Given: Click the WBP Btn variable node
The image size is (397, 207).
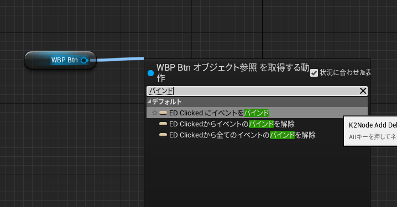Looking at the screenshot, I should 60,60.
